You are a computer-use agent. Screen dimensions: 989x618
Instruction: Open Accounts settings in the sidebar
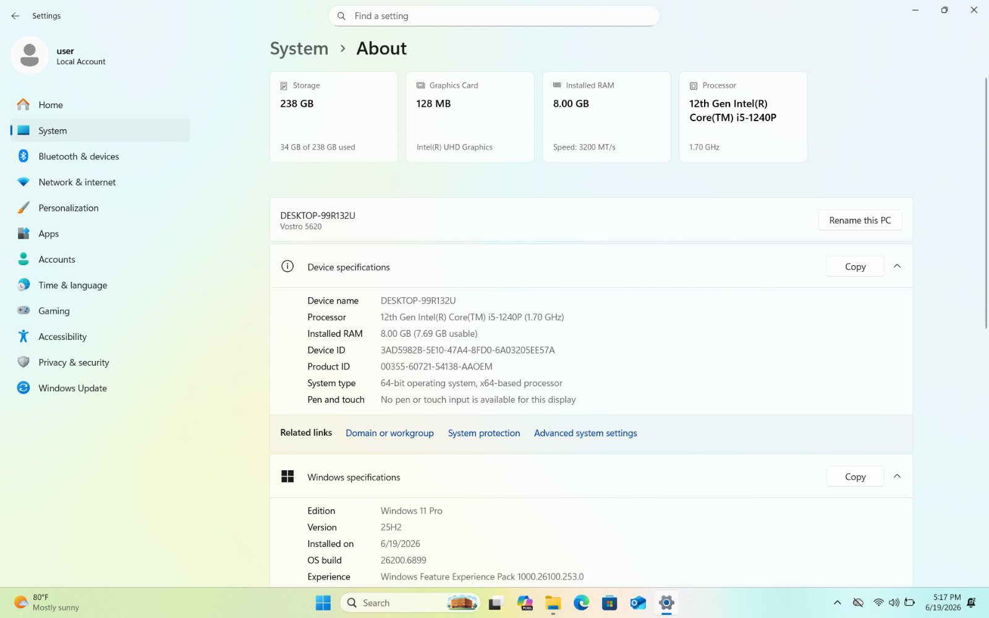100,260
